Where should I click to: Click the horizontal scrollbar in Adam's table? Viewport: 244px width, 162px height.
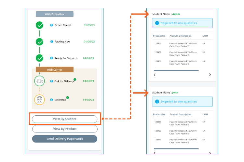(x=176, y=70)
